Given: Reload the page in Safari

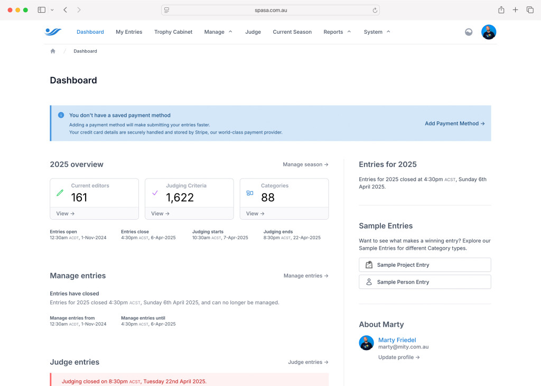Looking at the screenshot, I should point(375,11).
